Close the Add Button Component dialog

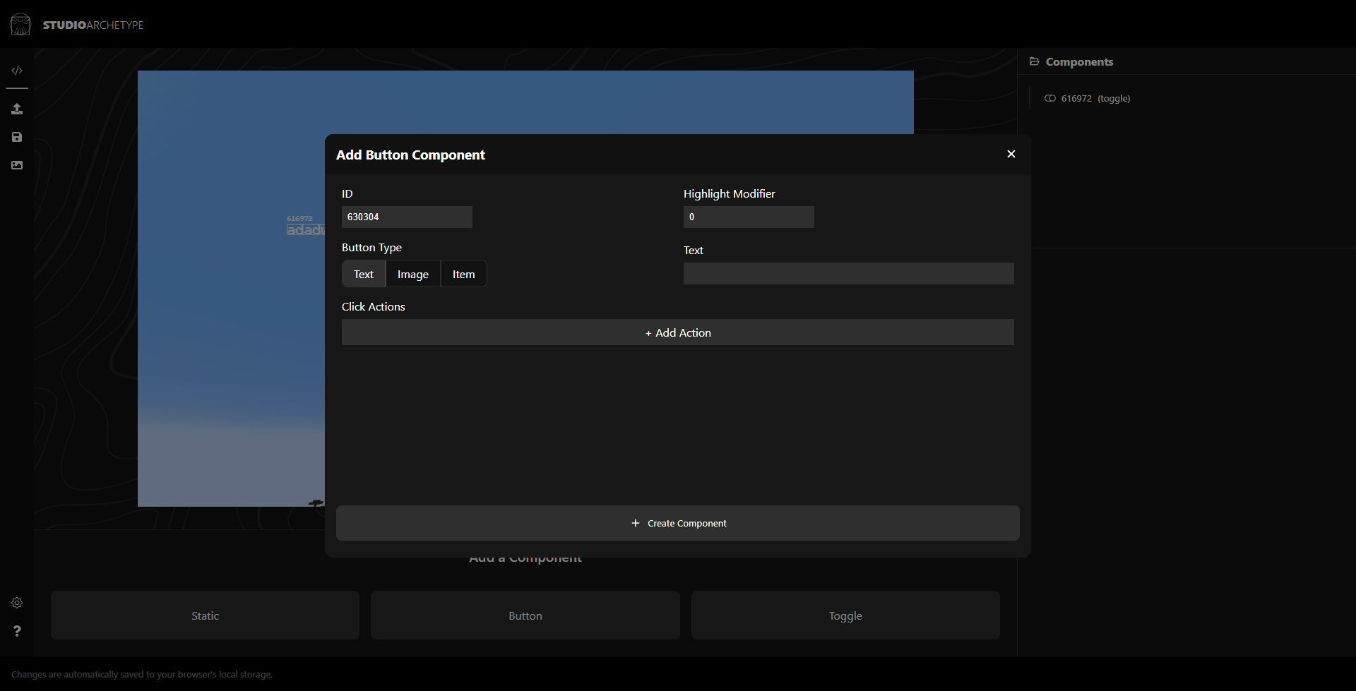[x=1011, y=154]
